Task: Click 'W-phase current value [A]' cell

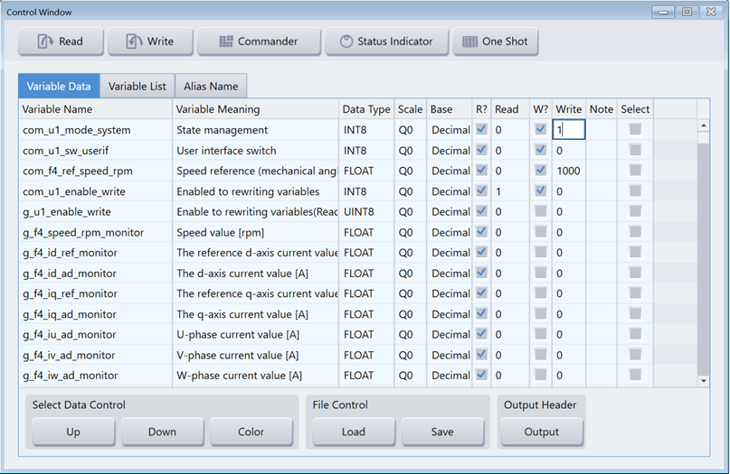Action: click(256, 376)
